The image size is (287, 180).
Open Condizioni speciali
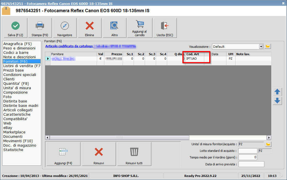click(20, 75)
